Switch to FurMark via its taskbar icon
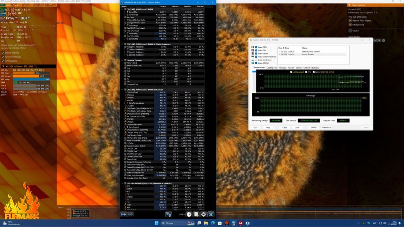Screen dimensions: 404x227 point(227,223)
